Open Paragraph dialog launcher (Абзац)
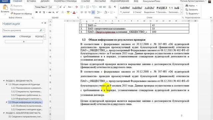Screen dimensions: 213x120 coord(116,18)
